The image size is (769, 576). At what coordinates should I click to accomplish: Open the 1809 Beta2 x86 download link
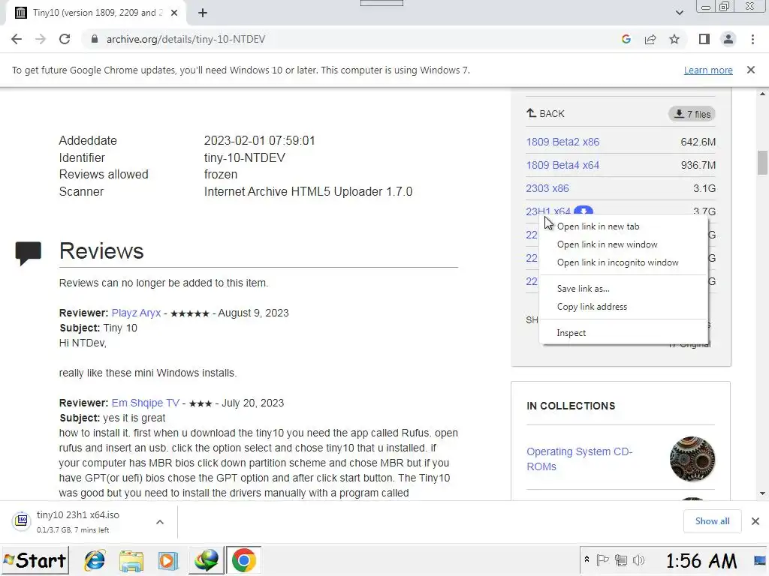562,142
